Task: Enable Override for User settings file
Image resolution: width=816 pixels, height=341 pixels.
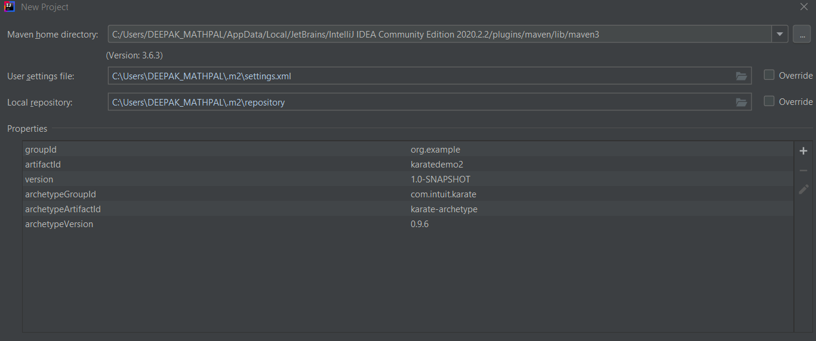Action: pos(769,75)
